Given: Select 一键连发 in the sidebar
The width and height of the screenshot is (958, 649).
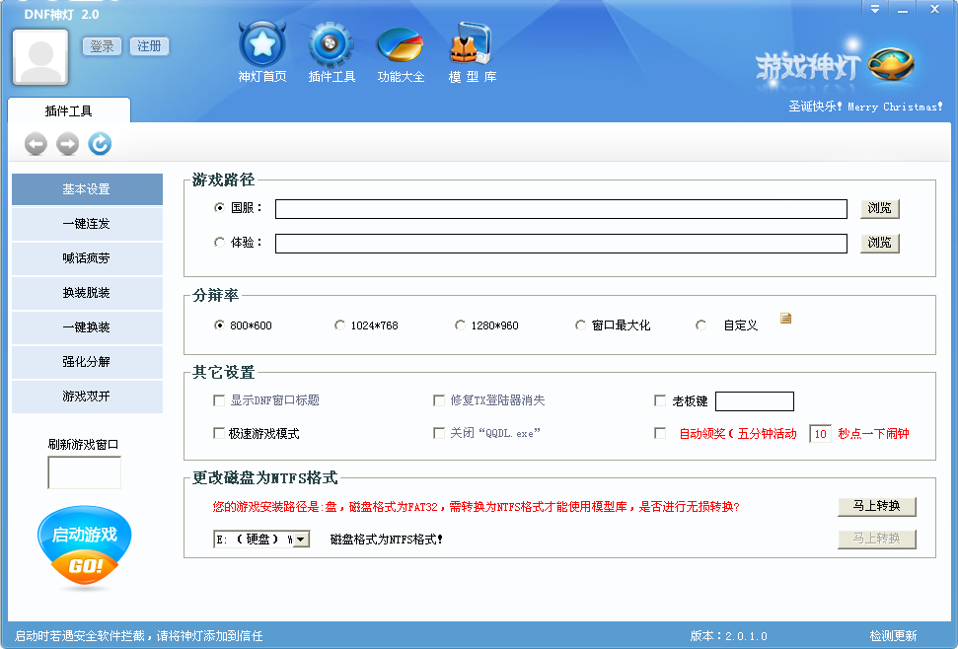Looking at the screenshot, I should pyautogui.click(x=87, y=224).
